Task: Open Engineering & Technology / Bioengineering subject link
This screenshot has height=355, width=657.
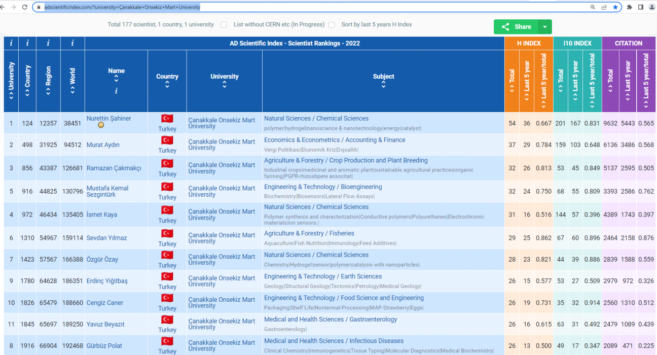Action: click(x=323, y=187)
